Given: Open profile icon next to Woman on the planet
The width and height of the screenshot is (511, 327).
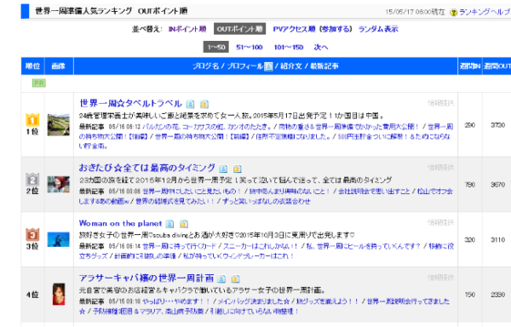Looking at the screenshot, I should pyautogui.click(x=169, y=224).
